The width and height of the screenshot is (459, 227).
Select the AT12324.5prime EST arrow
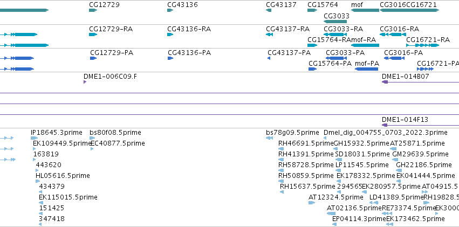tap(312, 202)
